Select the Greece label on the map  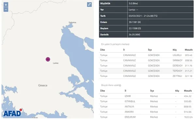pyautogui.click(x=43, y=85)
